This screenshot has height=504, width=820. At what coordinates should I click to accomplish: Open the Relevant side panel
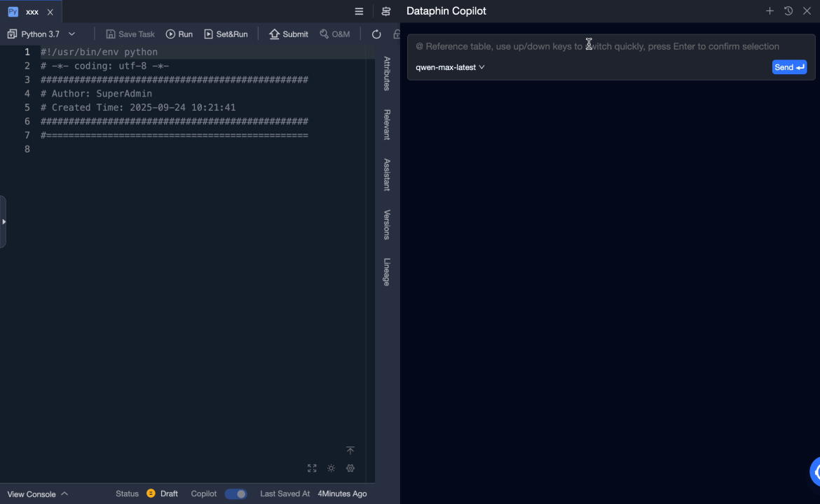(x=387, y=125)
